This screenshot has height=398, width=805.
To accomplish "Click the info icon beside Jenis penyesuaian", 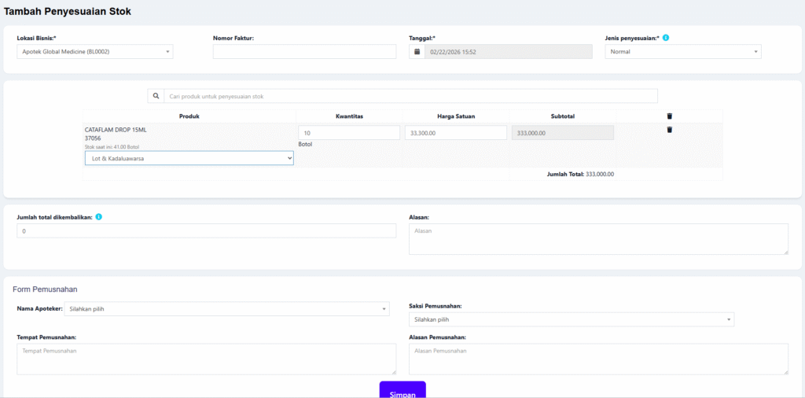I will coord(666,38).
